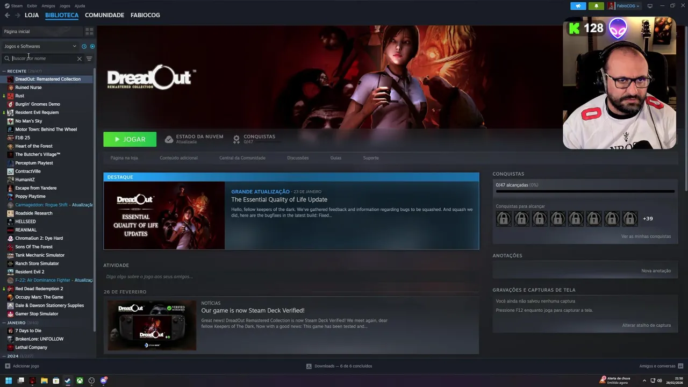Collapse the RECENTE category

tap(4, 71)
